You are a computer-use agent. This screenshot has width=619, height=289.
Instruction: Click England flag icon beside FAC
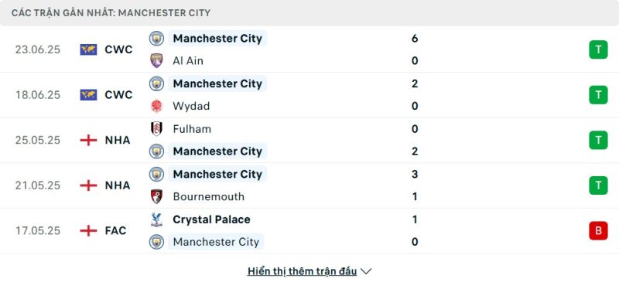pyautogui.click(x=88, y=230)
